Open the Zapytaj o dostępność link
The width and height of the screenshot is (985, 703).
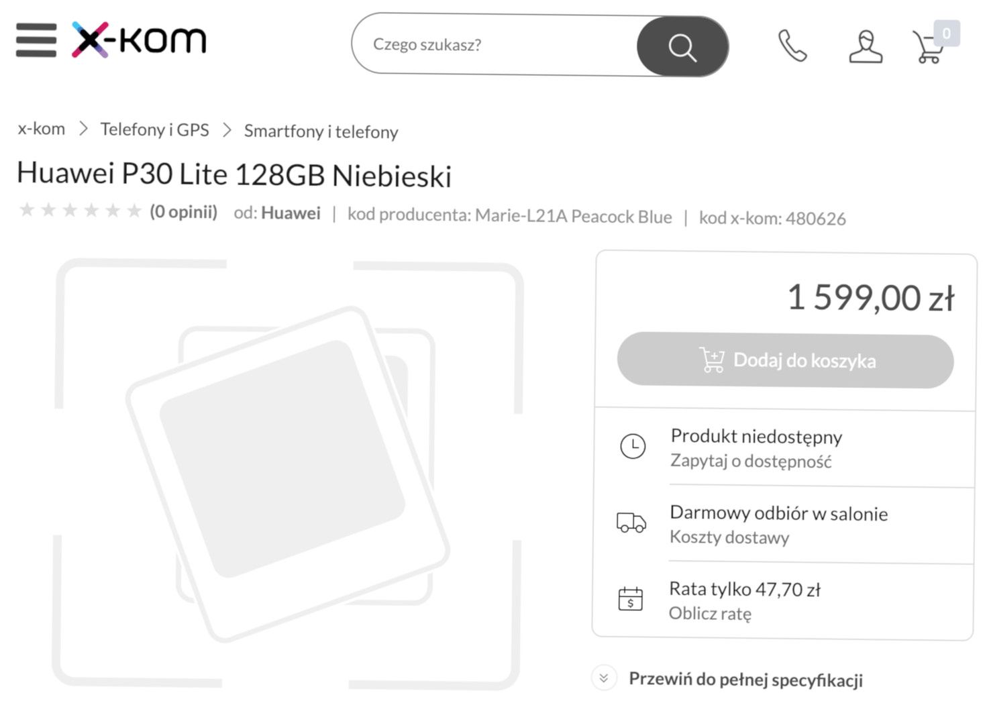pyautogui.click(x=750, y=461)
